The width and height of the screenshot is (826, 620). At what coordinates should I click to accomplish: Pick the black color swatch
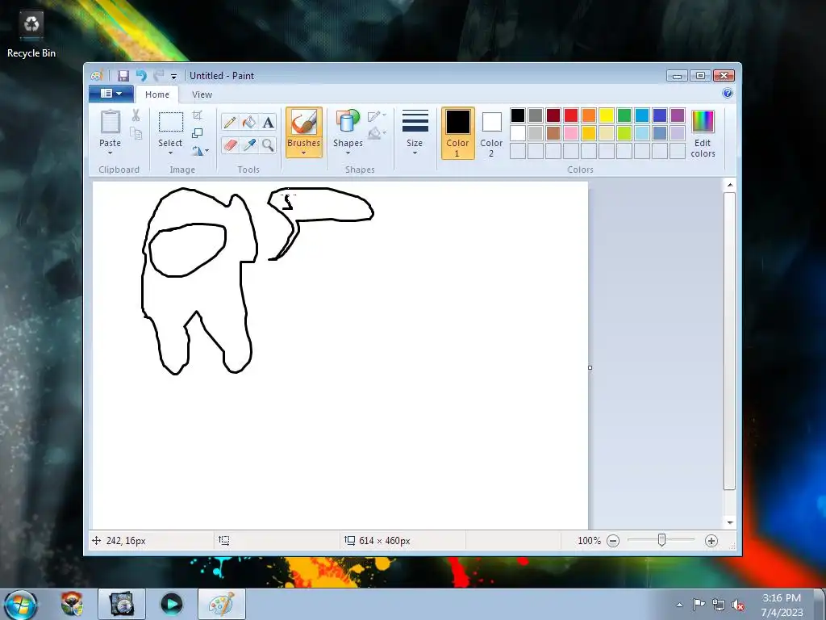[518, 115]
